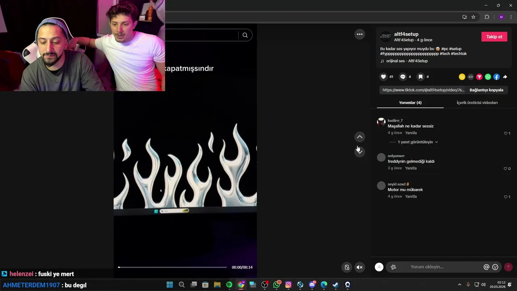Viewport: 517px width, 291px height.
Task: Reply to kadiirrr_7's comment via Yanıtla
Action: point(411,133)
